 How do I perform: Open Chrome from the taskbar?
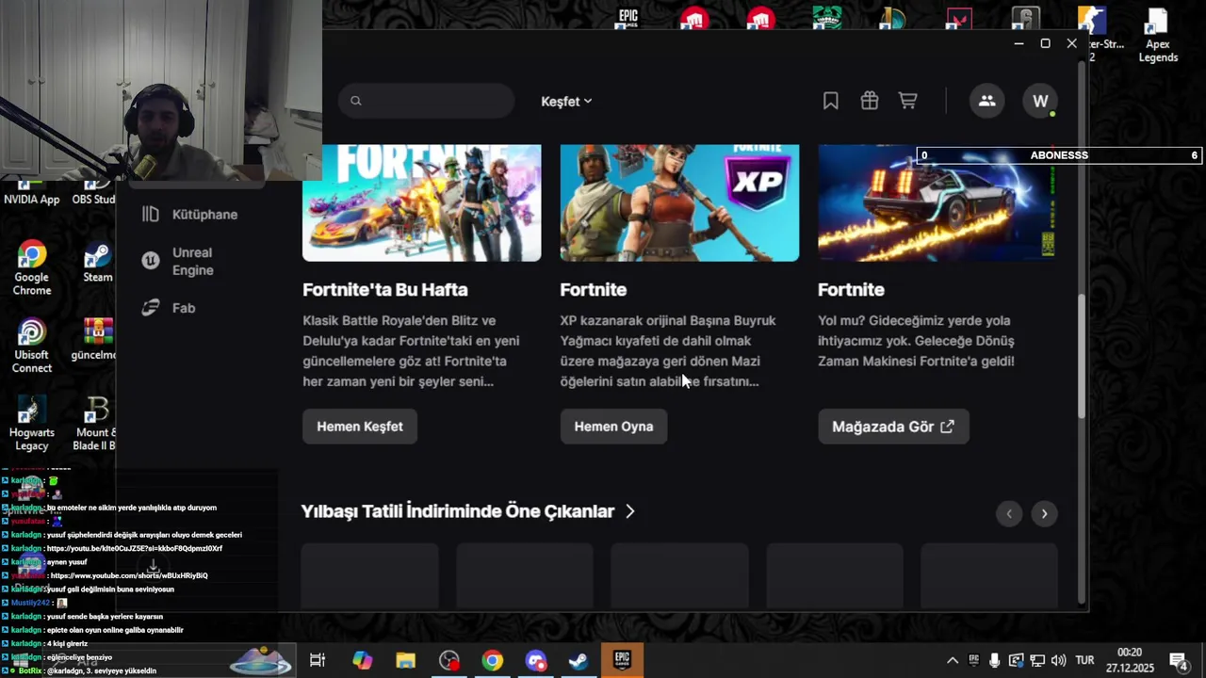(x=493, y=661)
